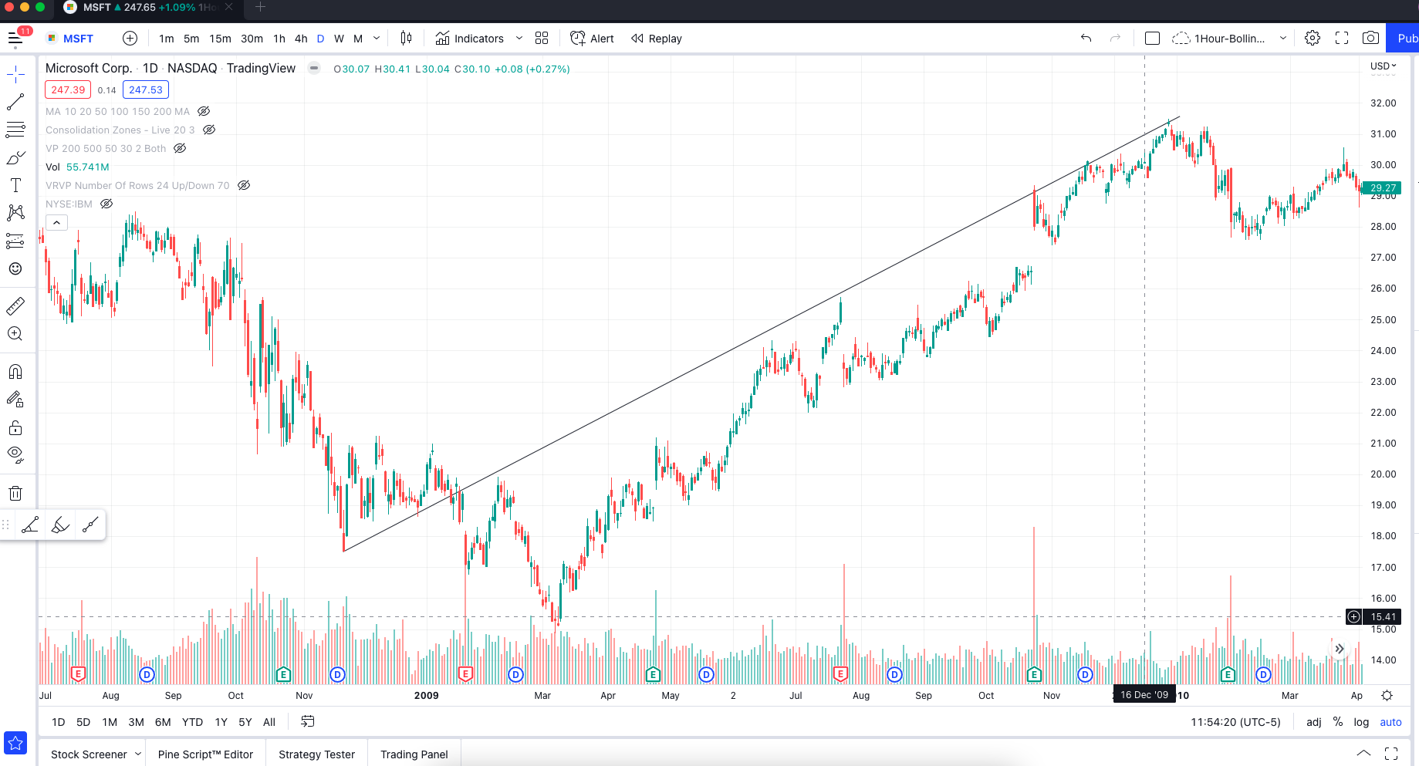Open the Fibonacci retracement tools
Image resolution: width=1419 pixels, height=766 pixels.
[15, 130]
